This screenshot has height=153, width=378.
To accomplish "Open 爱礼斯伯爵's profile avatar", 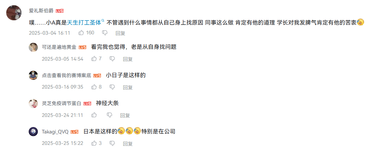I will coord(14,12).
